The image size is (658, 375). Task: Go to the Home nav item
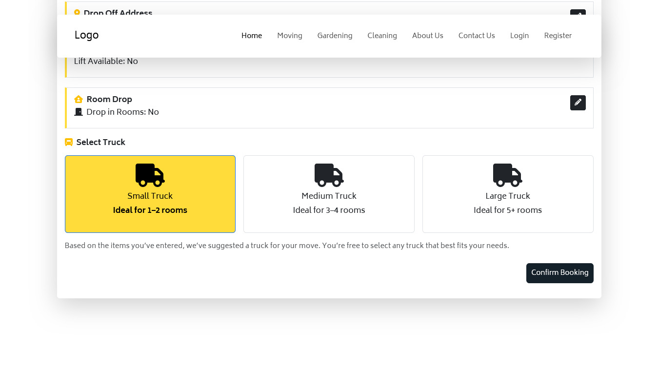coord(252,36)
